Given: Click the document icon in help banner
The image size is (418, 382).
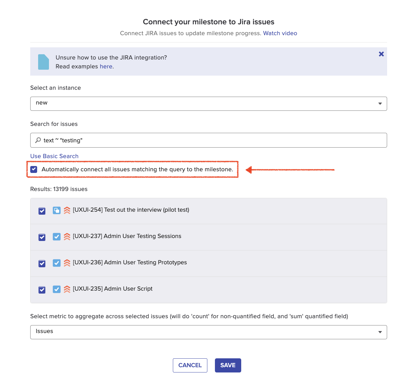Looking at the screenshot, I should (x=43, y=62).
